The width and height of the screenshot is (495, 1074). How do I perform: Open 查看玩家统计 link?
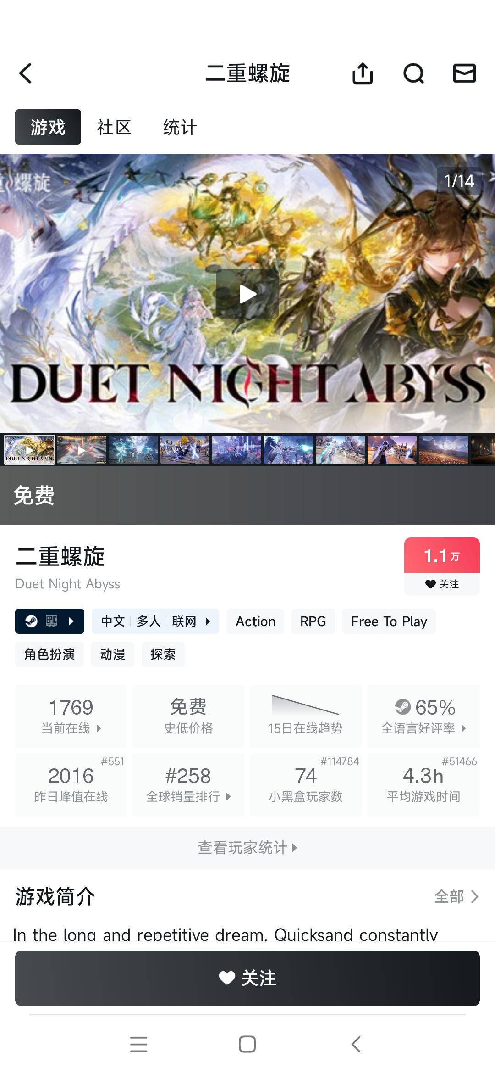[x=247, y=847]
